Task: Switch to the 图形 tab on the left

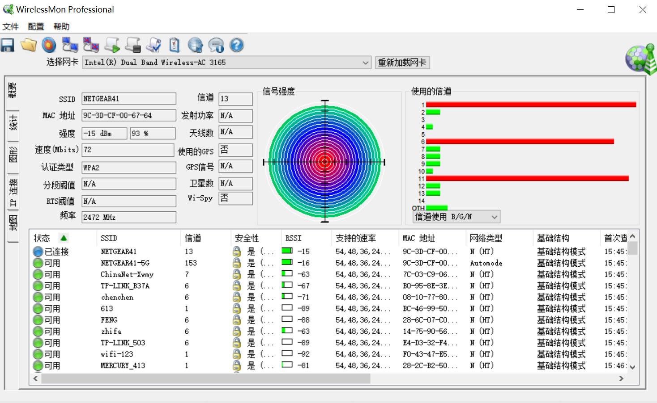Action: point(13,155)
